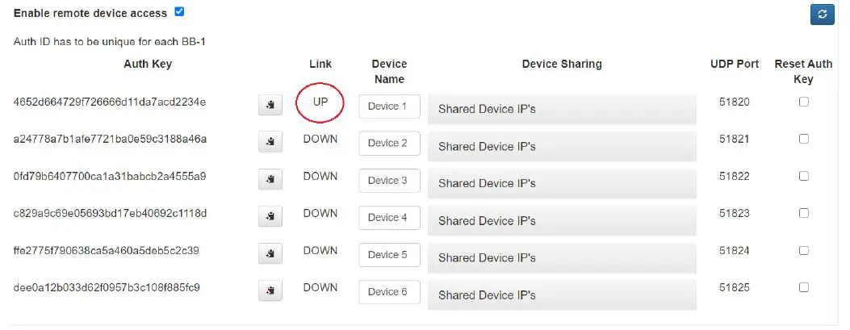Expand Shared Device IP's for Device 4

pyautogui.click(x=561, y=221)
